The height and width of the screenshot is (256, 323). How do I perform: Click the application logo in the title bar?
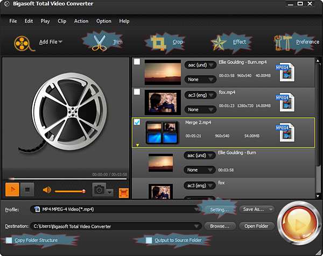7,4
